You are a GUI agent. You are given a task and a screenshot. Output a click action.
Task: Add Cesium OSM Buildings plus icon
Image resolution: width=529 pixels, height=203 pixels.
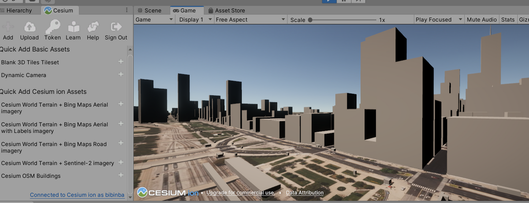(121, 175)
